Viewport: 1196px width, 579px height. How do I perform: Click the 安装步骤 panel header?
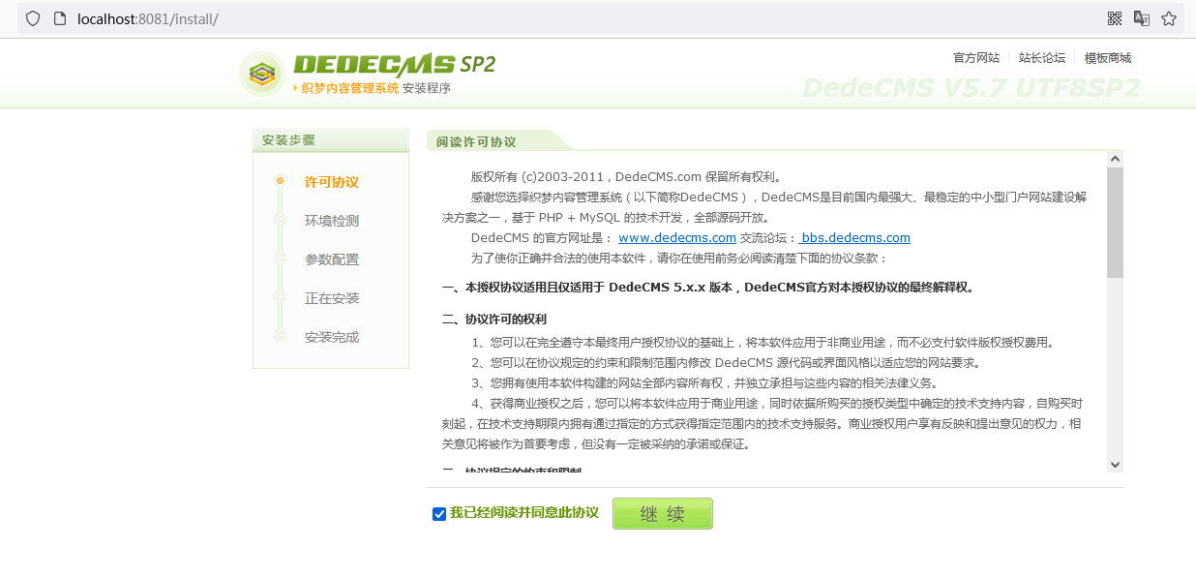click(330, 140)
